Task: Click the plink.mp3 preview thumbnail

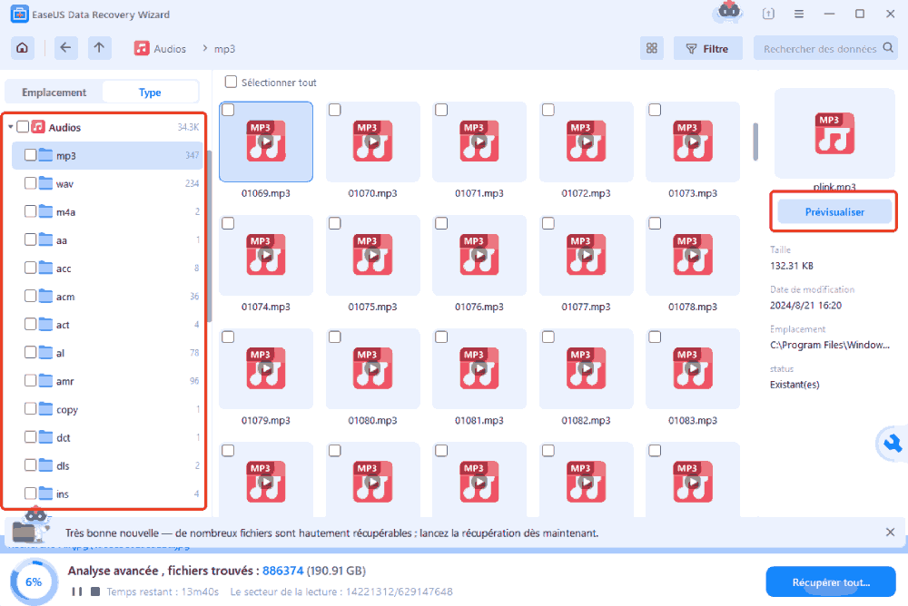Action: pos(834,133)
